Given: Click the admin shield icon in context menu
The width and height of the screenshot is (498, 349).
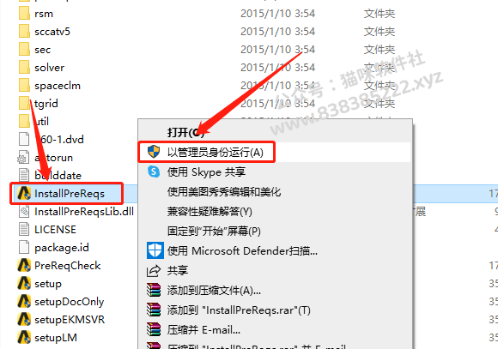Looking at the screenshot, I should pos(154,152).
